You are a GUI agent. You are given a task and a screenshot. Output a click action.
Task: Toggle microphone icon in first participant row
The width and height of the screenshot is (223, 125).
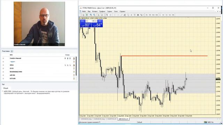[x=65, y=58]
